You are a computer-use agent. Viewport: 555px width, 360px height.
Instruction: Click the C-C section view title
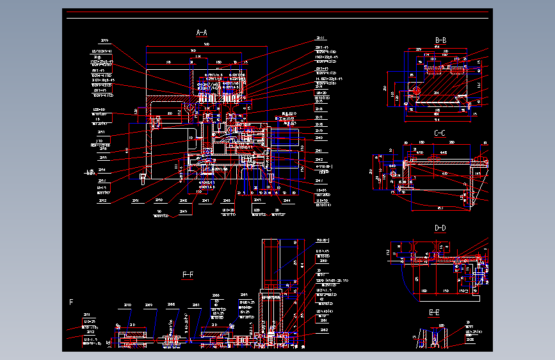(440, 133)
